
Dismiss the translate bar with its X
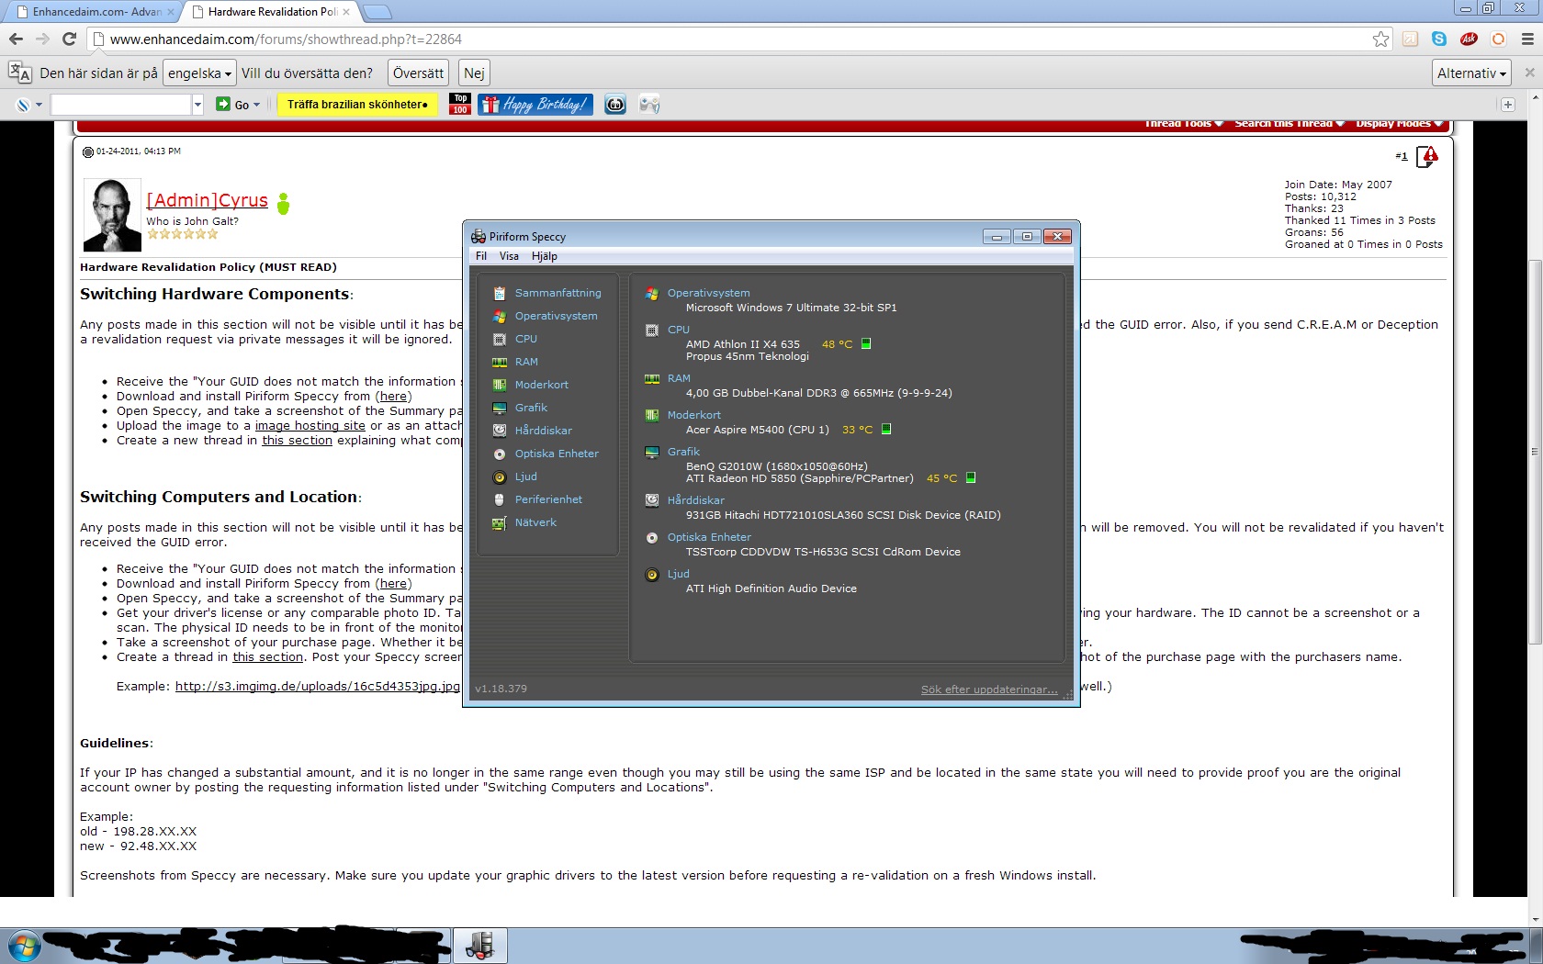(1529, 73)
